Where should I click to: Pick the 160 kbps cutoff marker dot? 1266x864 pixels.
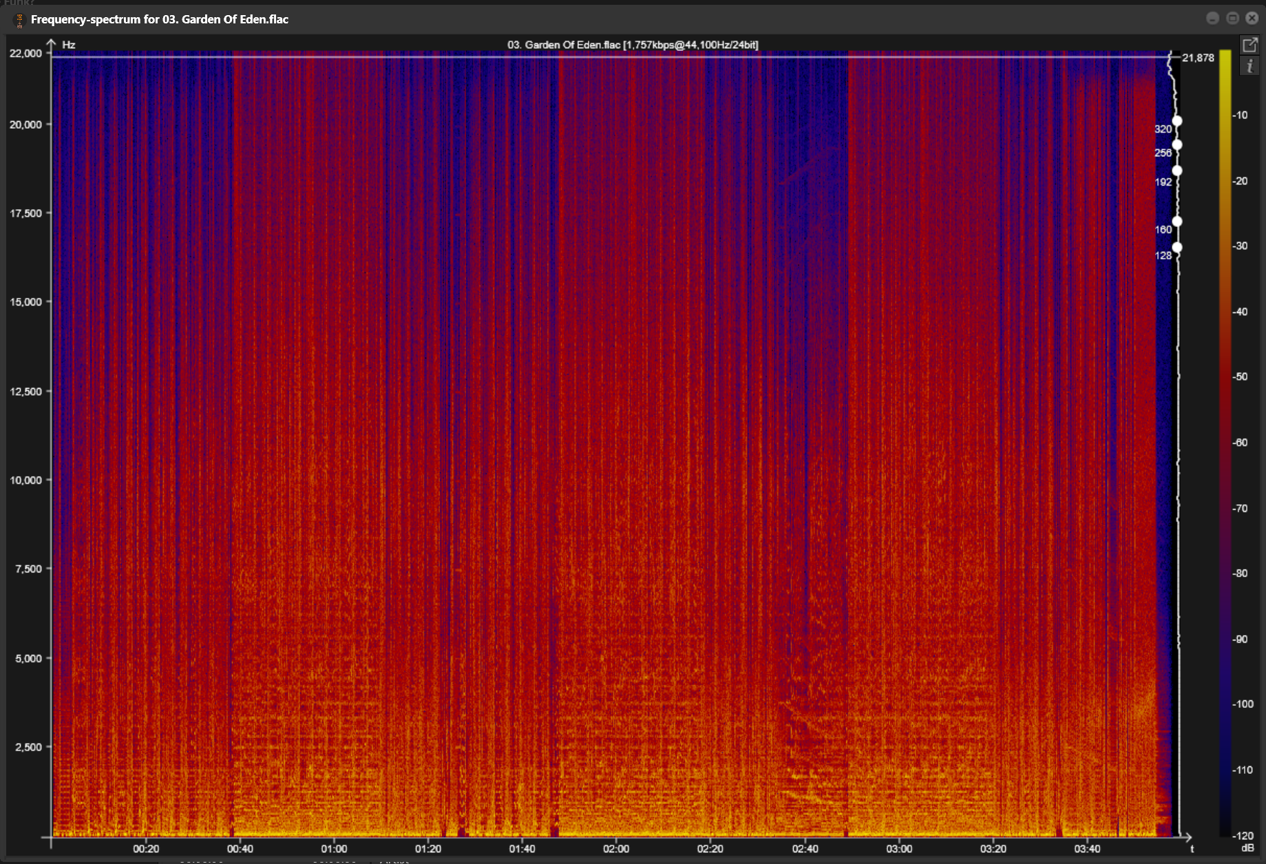[1177, 222]
